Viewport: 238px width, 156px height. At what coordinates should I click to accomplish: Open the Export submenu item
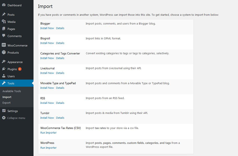pos(7,103)
